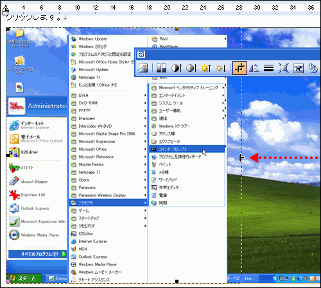The width and height of the screenshot is (321, 288).
Task: Click the スタート button
Action: coord(24,278)
